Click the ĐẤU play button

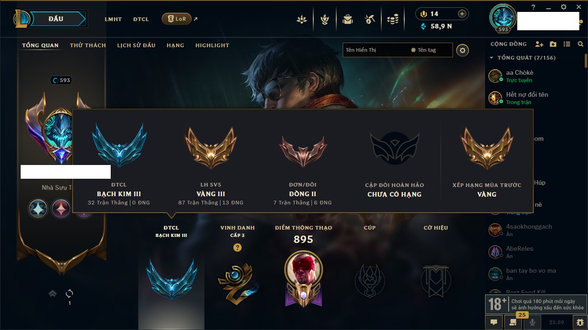click(56, 19)
